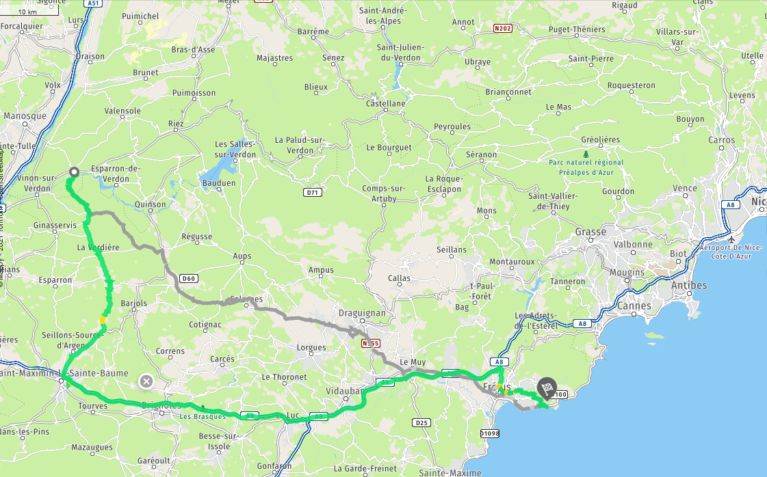Click the Draguignan city label
Image resolution: width=767 pixels, height=477 pixels.
click(362, 313)
